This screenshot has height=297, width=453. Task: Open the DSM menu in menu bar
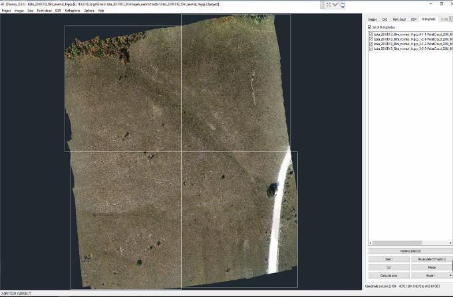coord(58,11)
